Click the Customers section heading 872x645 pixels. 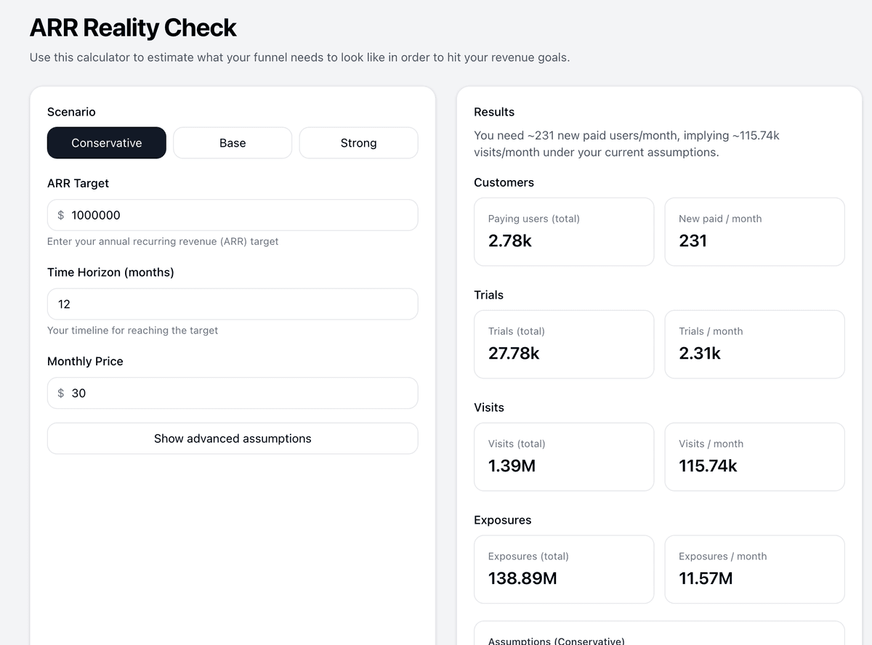[x=504, y=182]
